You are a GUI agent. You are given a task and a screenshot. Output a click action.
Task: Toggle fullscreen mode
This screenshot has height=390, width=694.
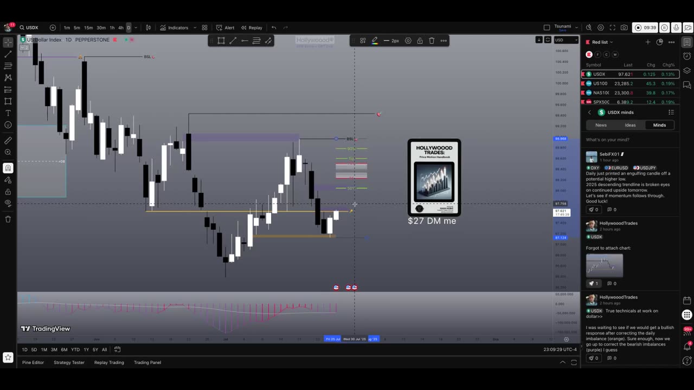click(x=613, y=28)
